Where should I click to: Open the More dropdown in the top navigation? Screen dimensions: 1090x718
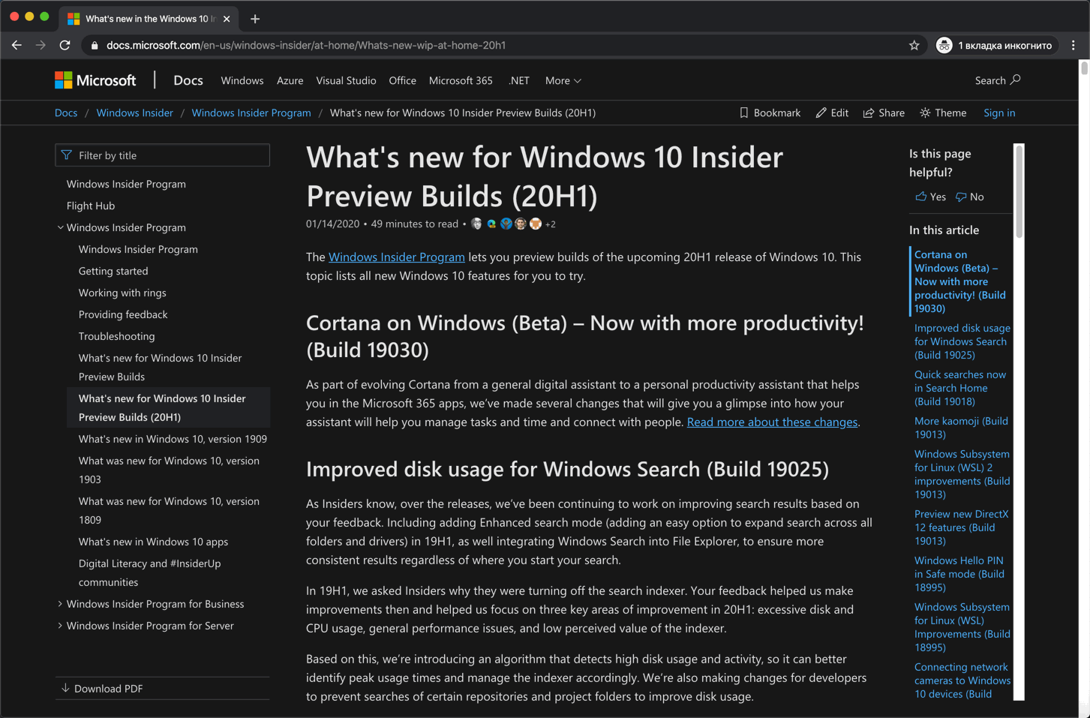coord(563,80)
